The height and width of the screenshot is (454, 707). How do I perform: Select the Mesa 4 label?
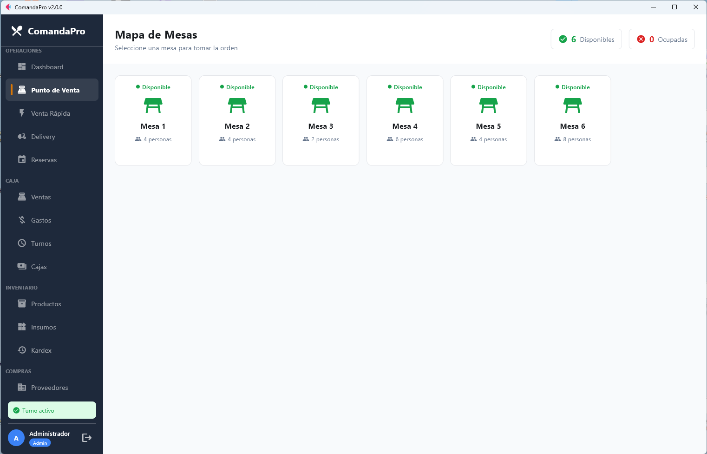(405, 126)
